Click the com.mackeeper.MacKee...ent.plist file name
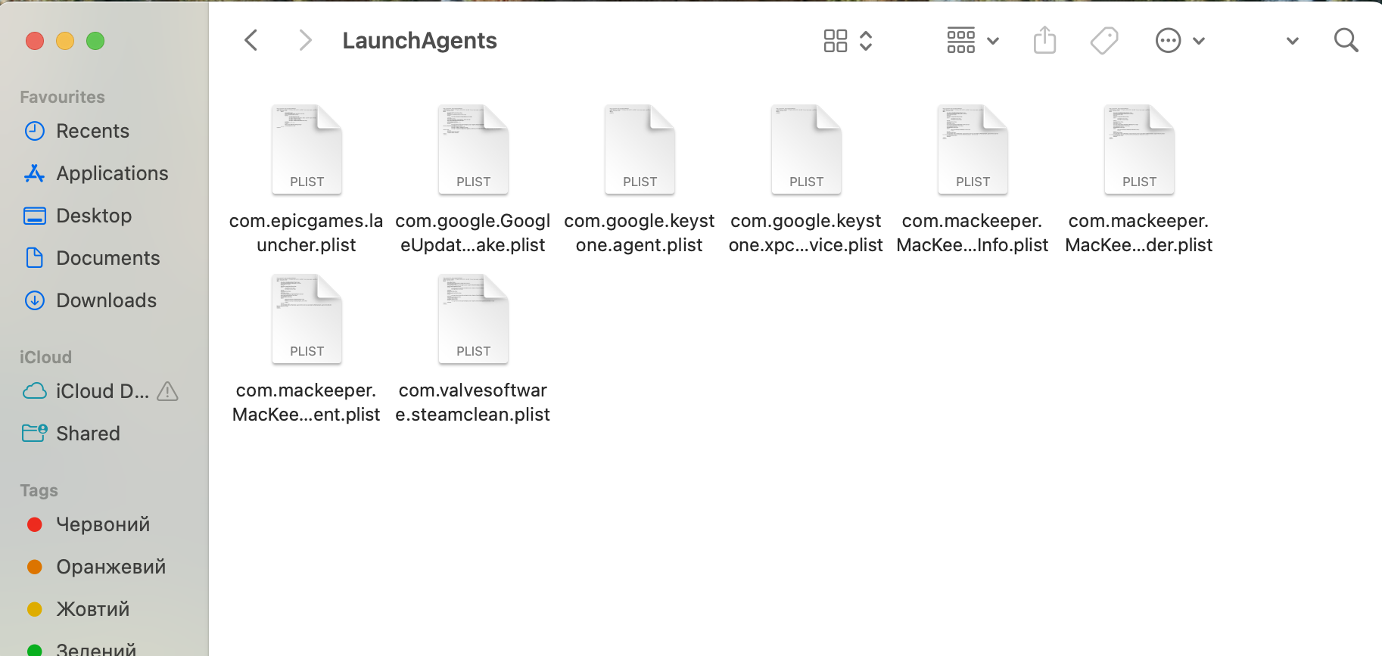The image size is (1382, 656). point(307,403)
